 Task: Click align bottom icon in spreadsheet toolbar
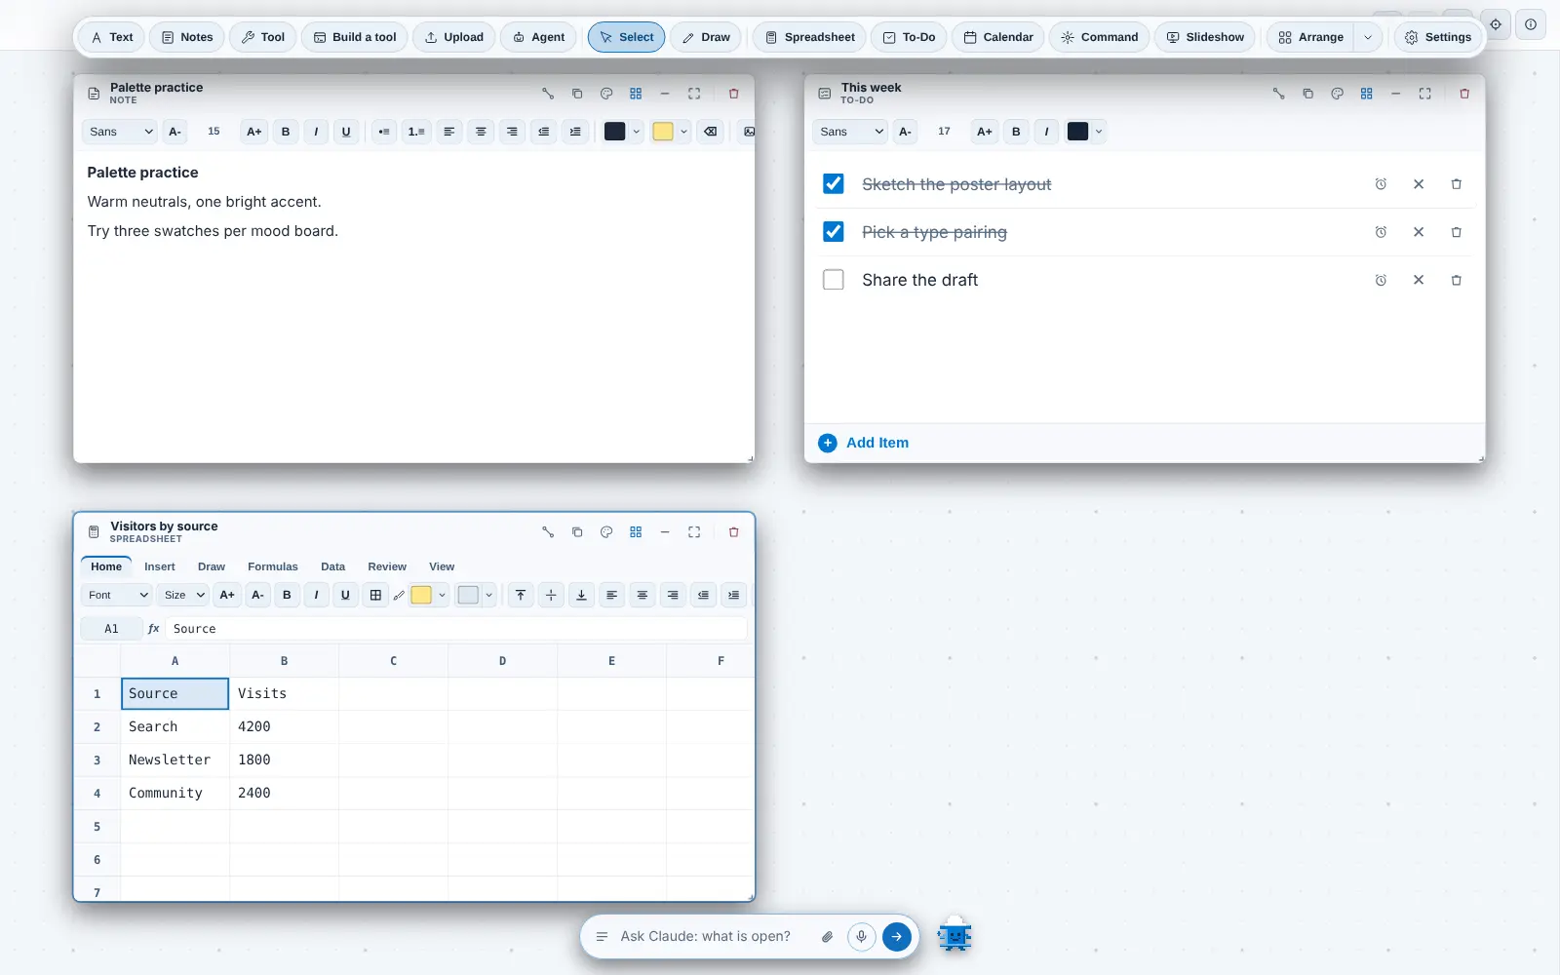(581, 595)
